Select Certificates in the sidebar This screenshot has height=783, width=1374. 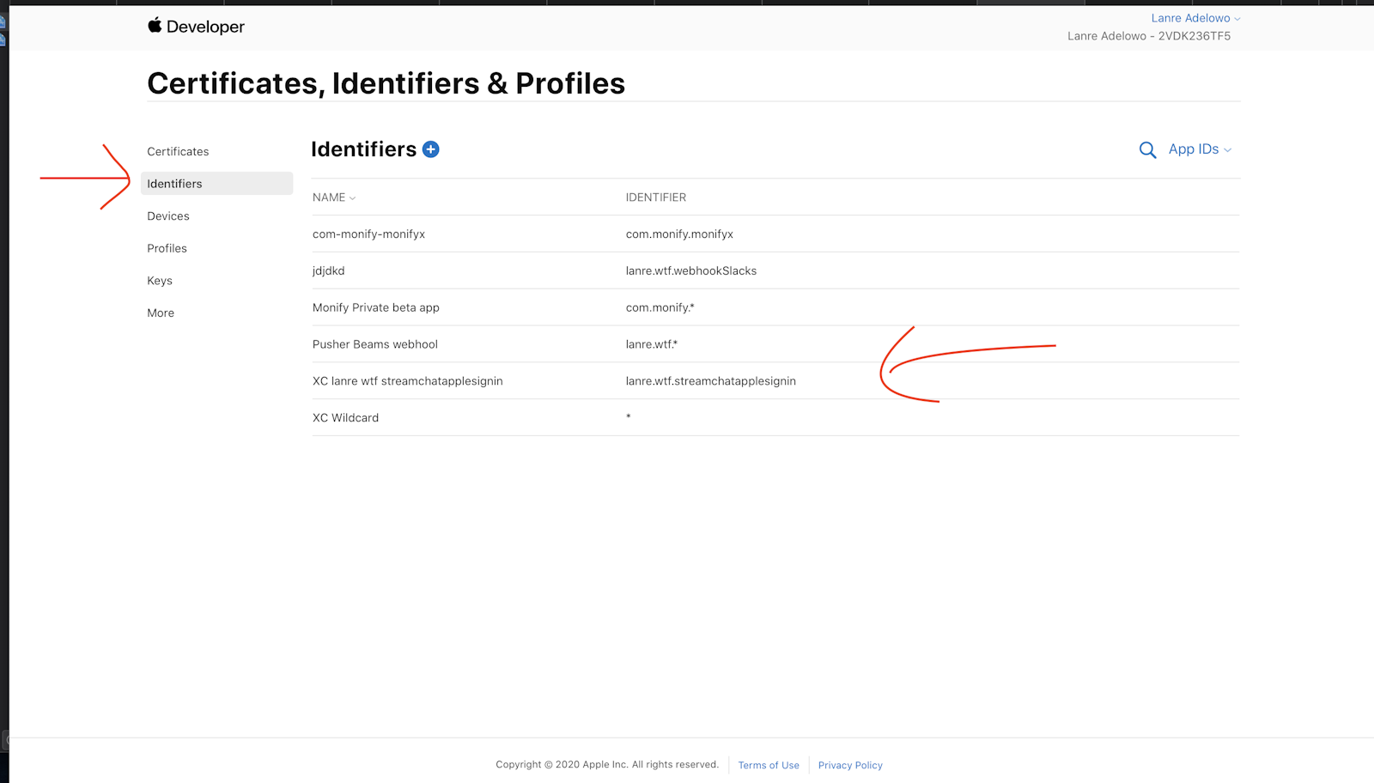pyautogui.click(x=178, y=151)
